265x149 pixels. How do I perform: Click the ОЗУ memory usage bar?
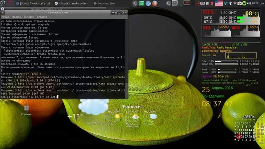(226, 61)
